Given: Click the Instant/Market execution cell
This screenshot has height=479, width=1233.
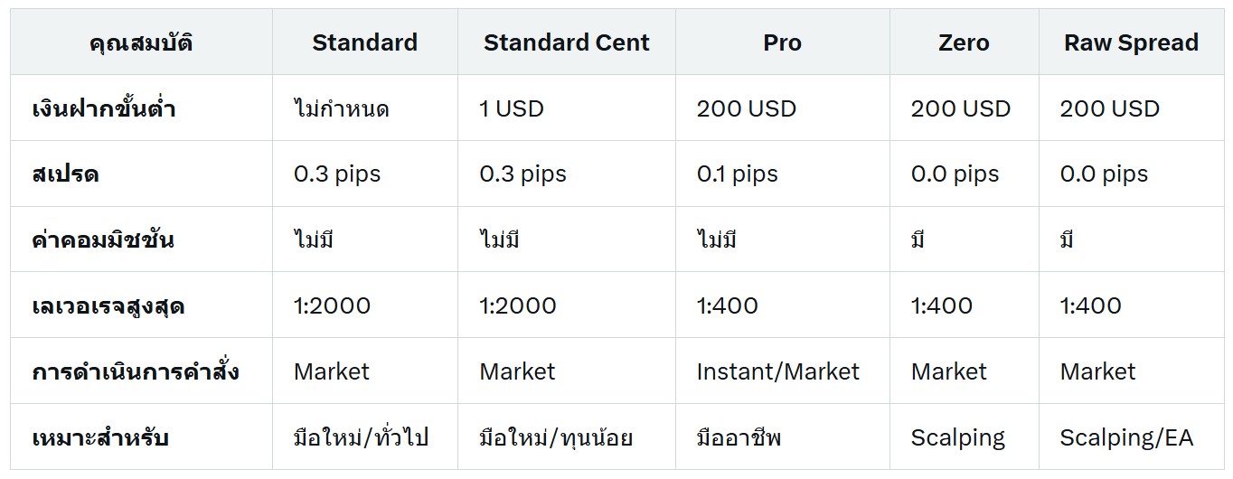Looking at the screenshot, I should point(778,371).
